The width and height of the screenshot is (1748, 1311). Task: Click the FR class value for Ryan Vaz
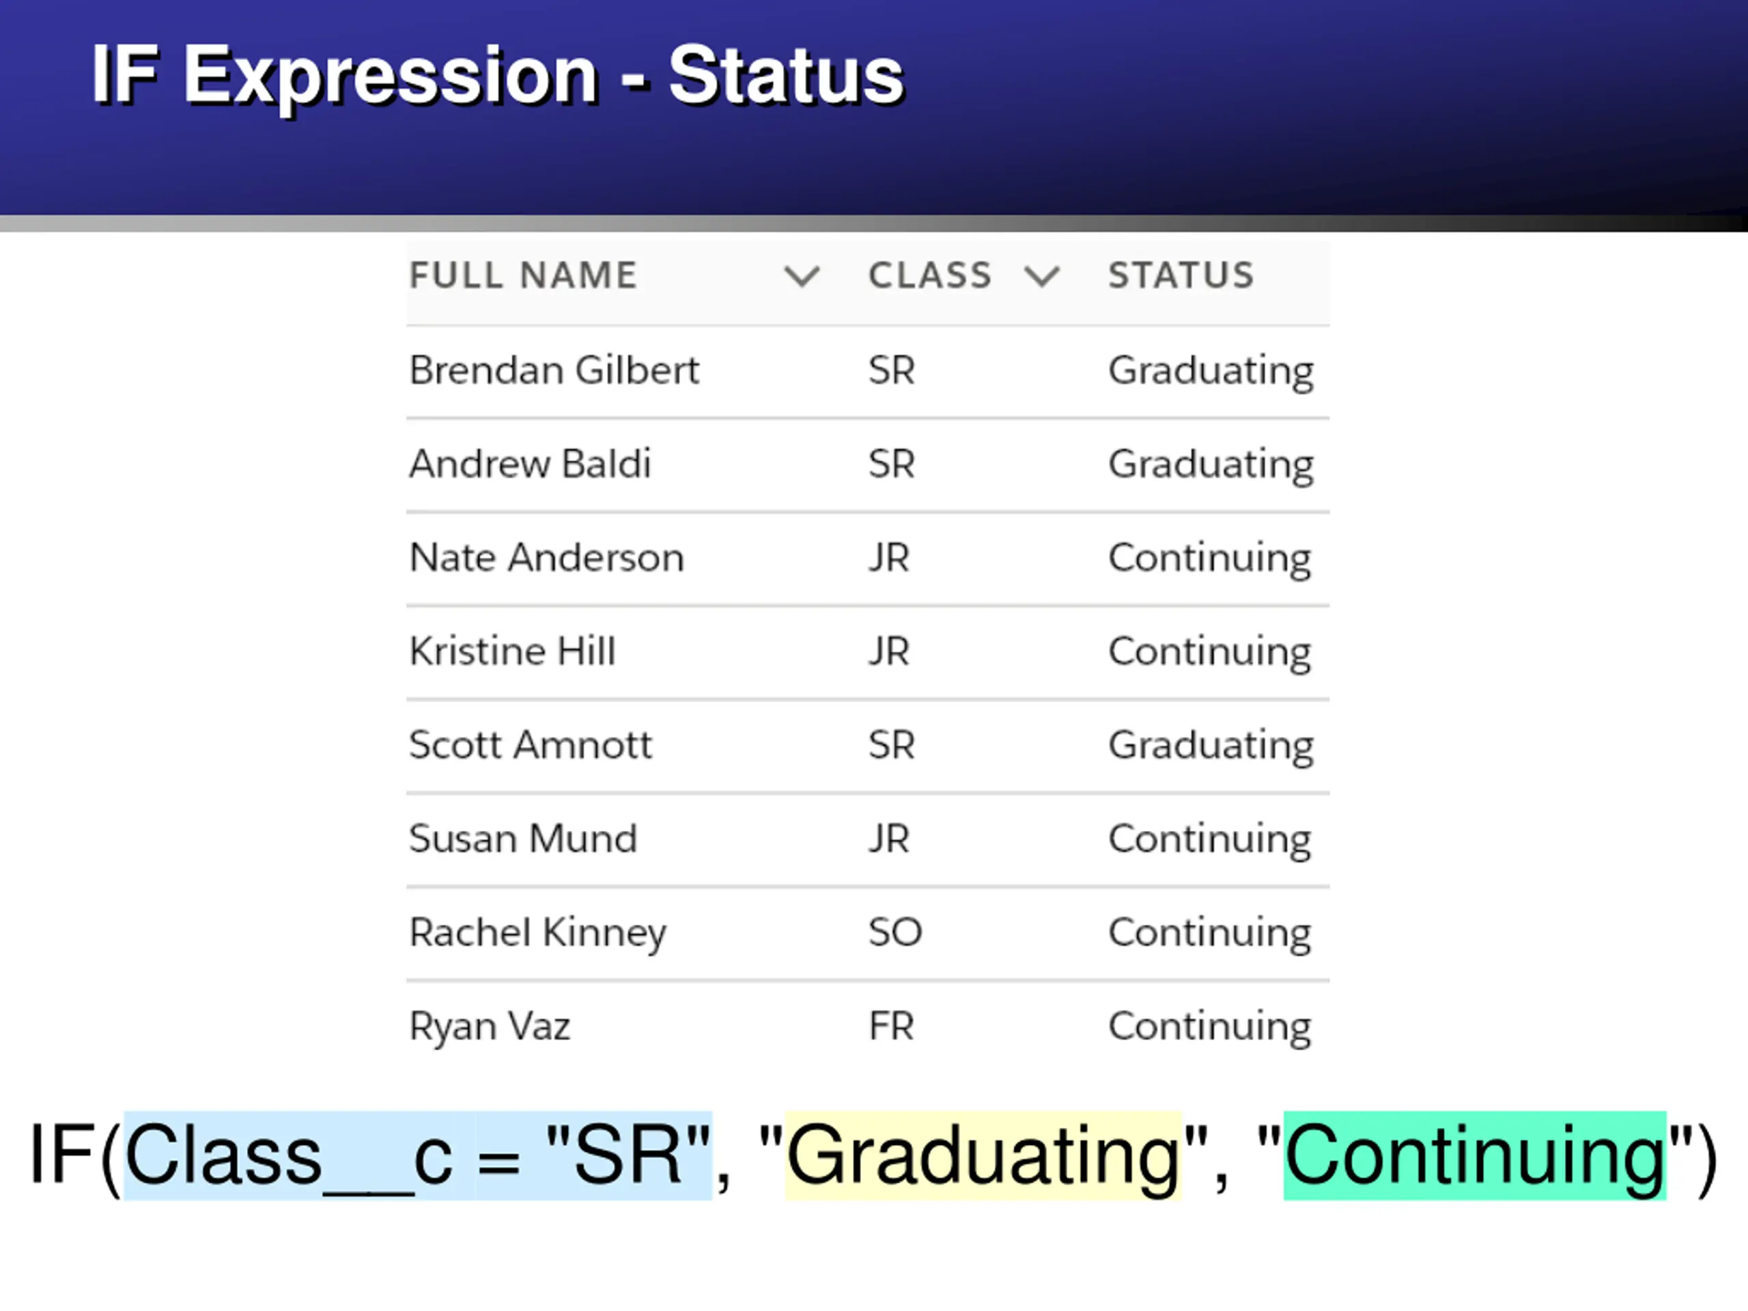point(890,1026)
